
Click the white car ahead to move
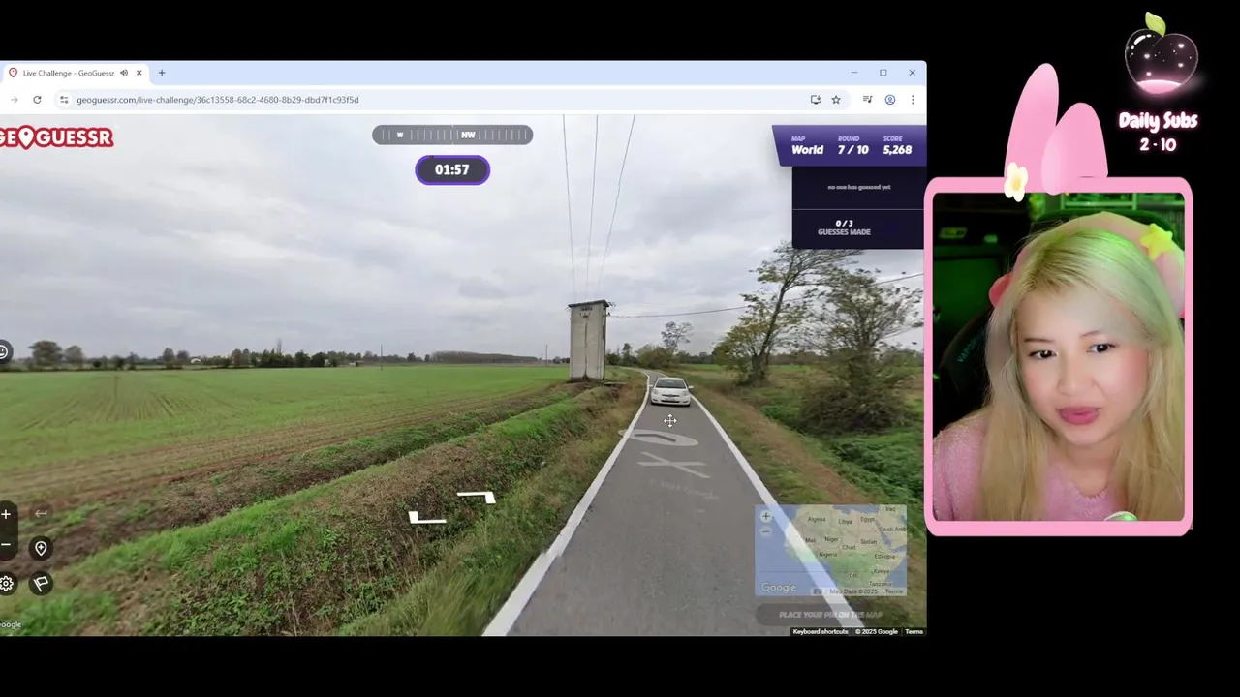(670, 391)
